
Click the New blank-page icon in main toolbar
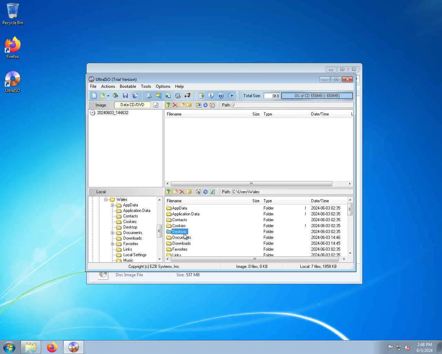point(94,96)
